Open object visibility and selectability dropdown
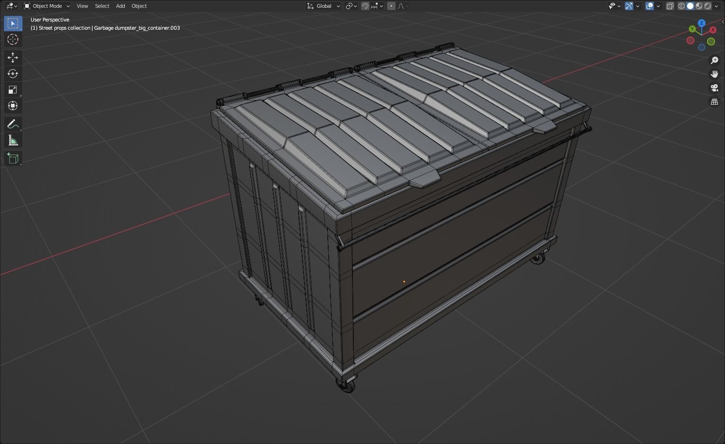 click(615, 6)
